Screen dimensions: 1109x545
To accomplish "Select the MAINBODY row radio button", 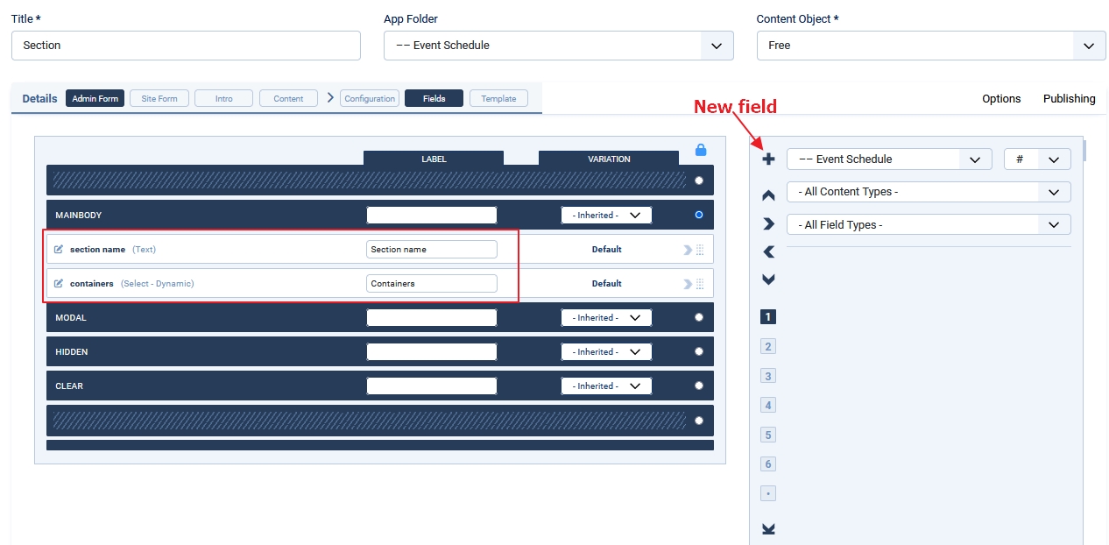I will [x=698, y=215].
